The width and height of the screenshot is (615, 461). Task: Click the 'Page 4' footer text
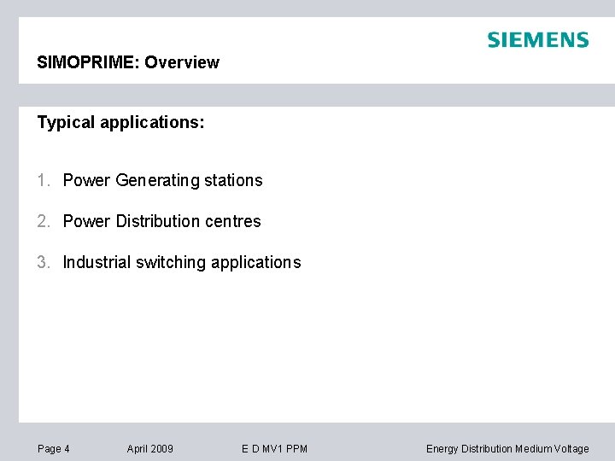click(53, 449)
